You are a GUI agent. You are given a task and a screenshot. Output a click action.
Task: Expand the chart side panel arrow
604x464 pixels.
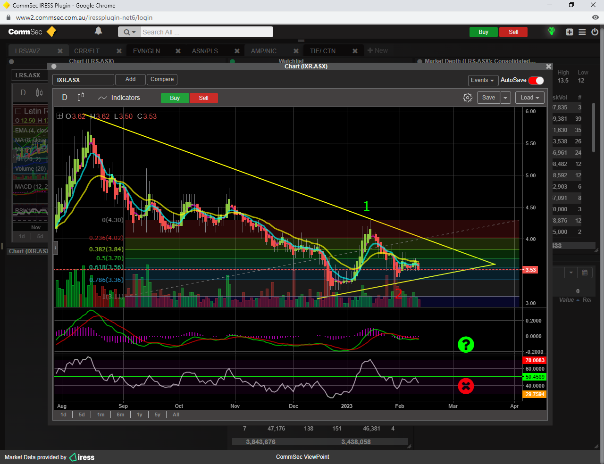tap(55, 248)
